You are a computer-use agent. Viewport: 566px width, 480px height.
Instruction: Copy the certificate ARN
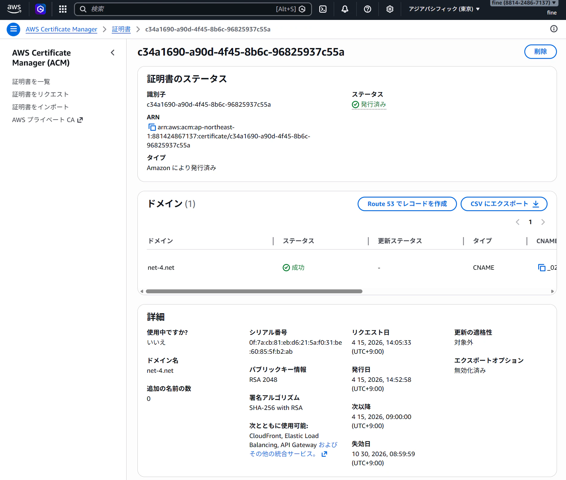[x=152, y=127]
